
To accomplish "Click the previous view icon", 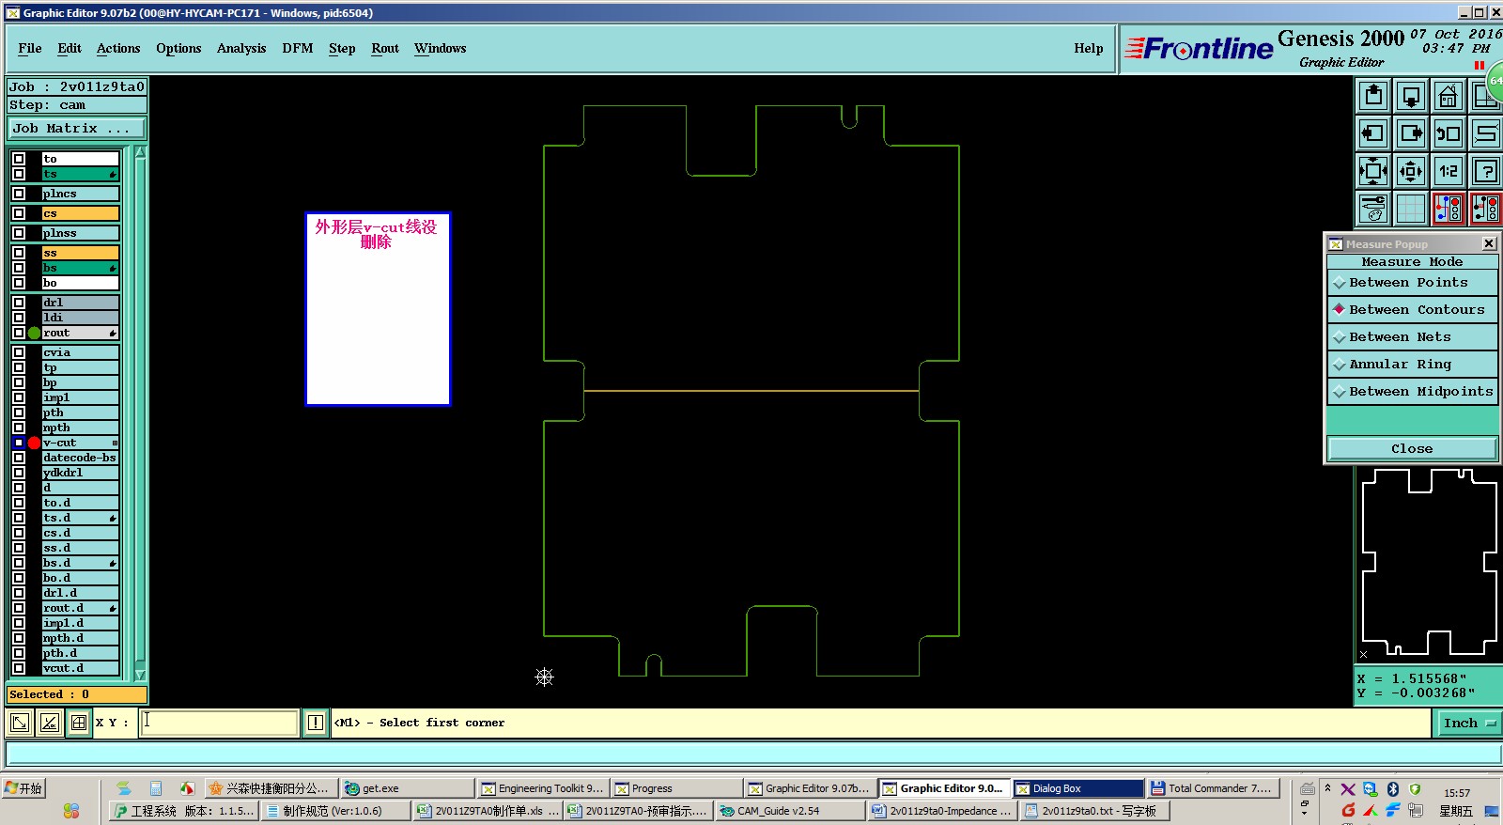I will [1449, 133].
